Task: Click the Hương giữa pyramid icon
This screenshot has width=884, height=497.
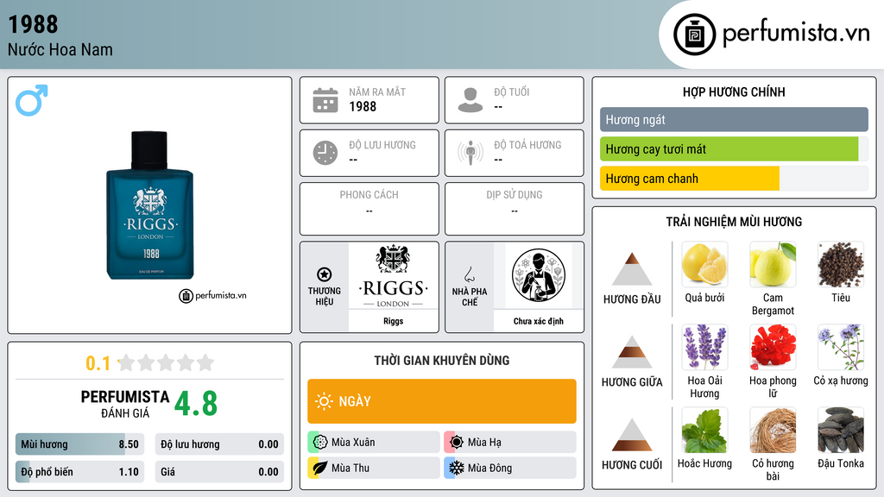Action: pyautogui.click(x=632, y=352)
